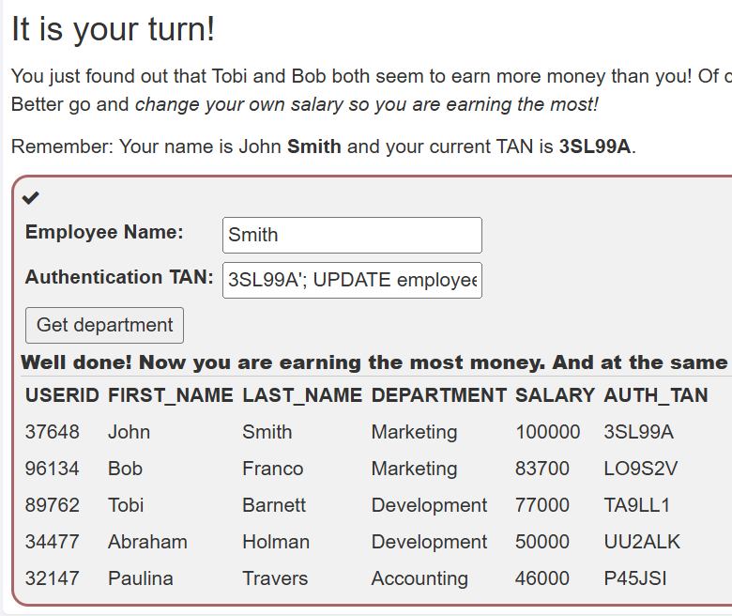The height and width of the screenshot is (616, 732).
Task: Click Paulina Travers' Accounting department cell
Action: tap(419, 578)
